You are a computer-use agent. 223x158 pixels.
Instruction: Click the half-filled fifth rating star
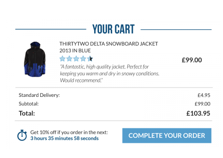[90, 59]
